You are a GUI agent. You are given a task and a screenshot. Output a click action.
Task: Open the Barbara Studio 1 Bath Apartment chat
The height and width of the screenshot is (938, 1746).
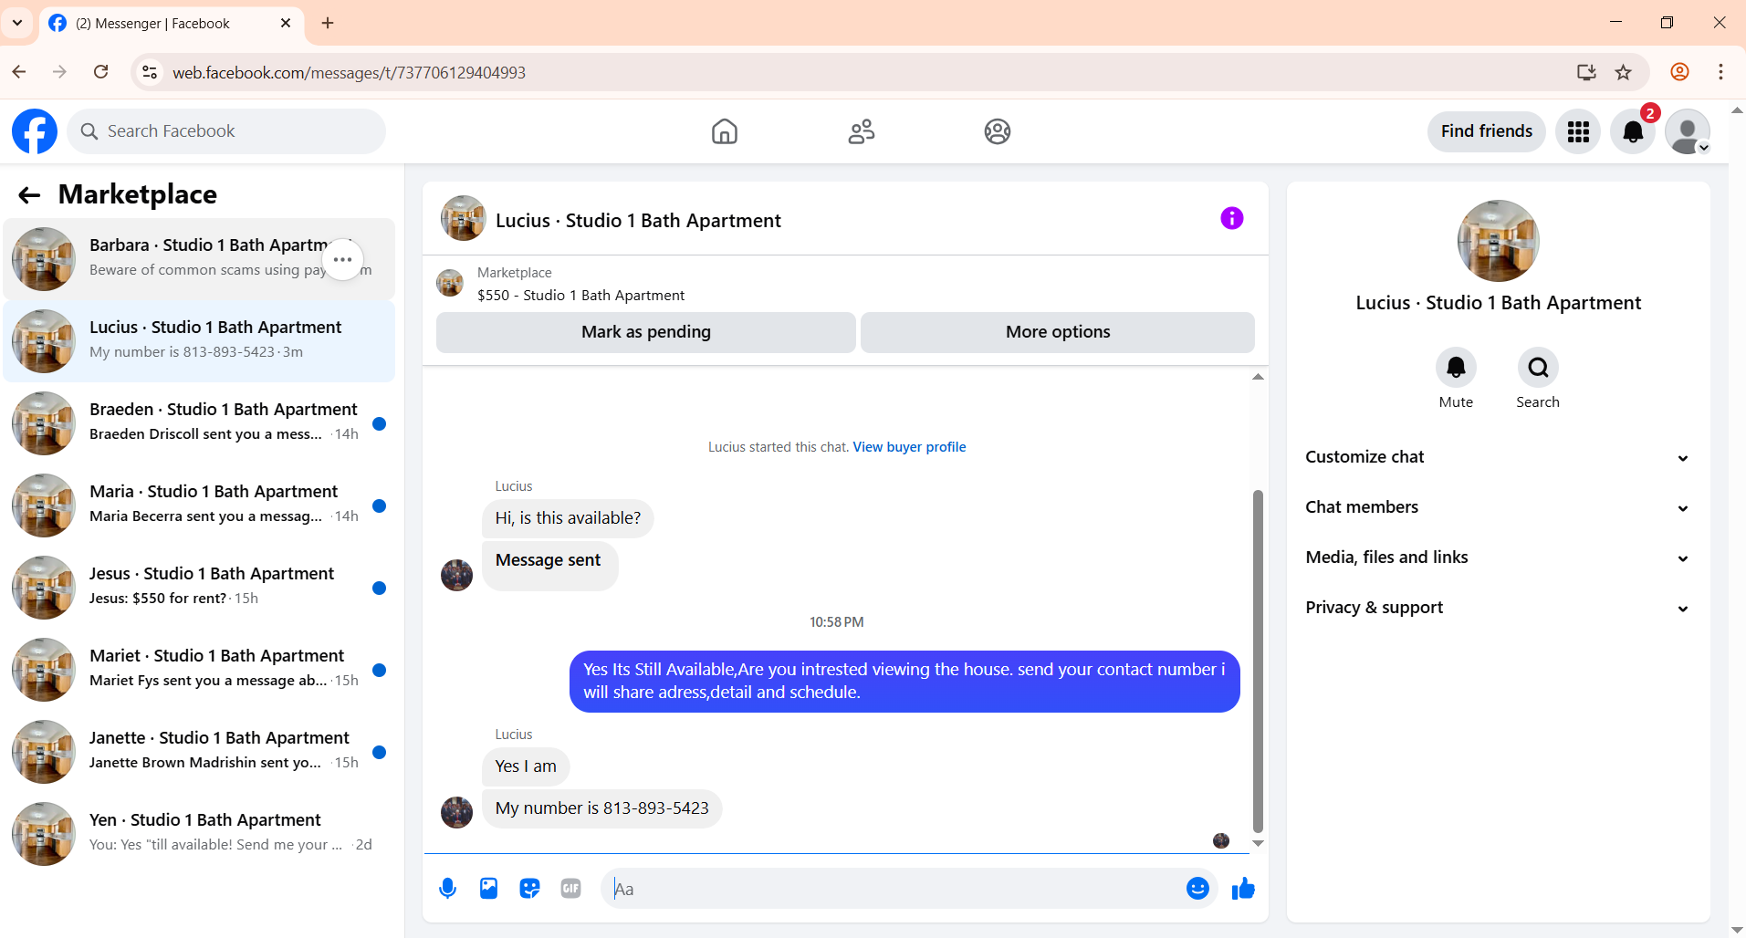point(199,259)
